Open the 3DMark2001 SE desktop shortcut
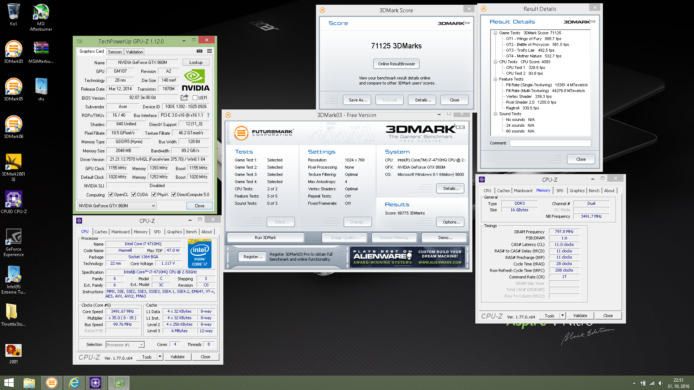Image resolution: width=694 pixels, height=390 pixels. coord(13,167)
